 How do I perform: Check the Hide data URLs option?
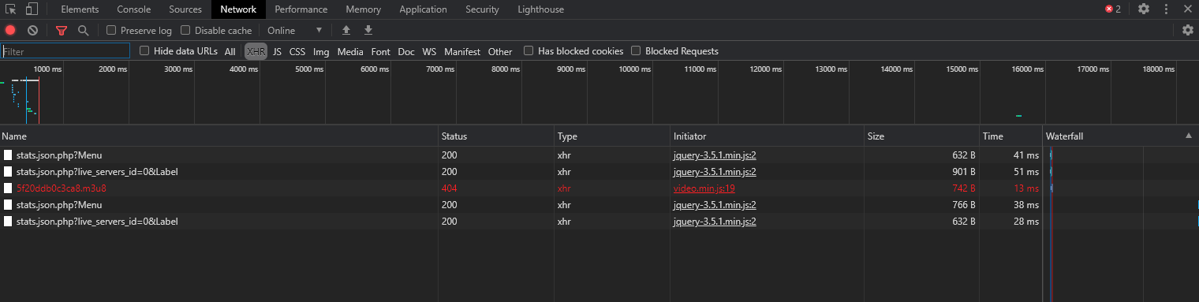pos(144,50)
